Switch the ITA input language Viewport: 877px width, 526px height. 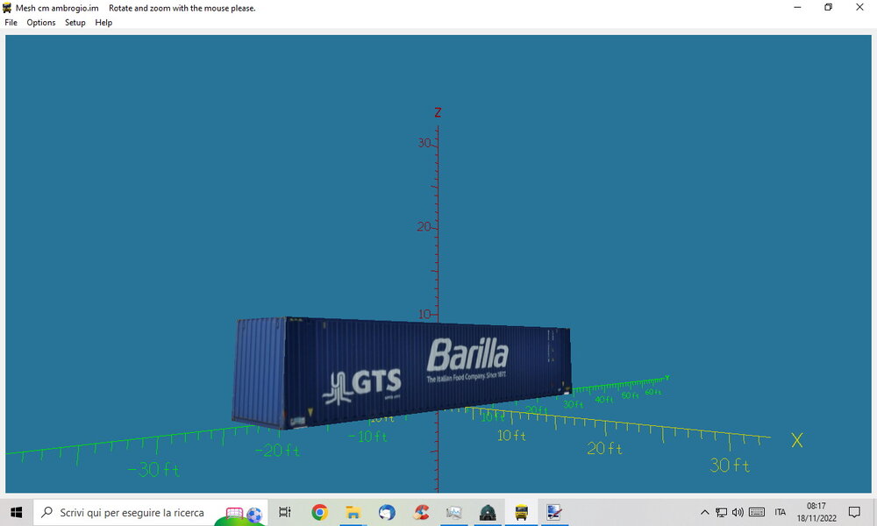pos(781,512)
